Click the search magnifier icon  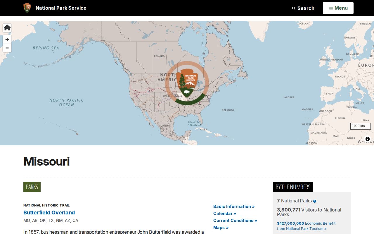(294, 8)
